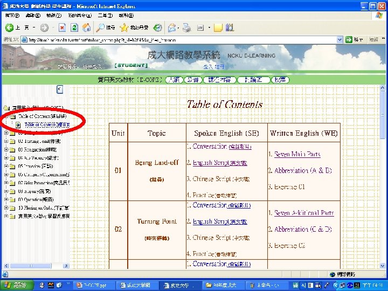The height and width of the screenshot is (291, 388).
Task: Expand the 09 Quotation folder
Action: pyautogui.click(x=6, y=199)
